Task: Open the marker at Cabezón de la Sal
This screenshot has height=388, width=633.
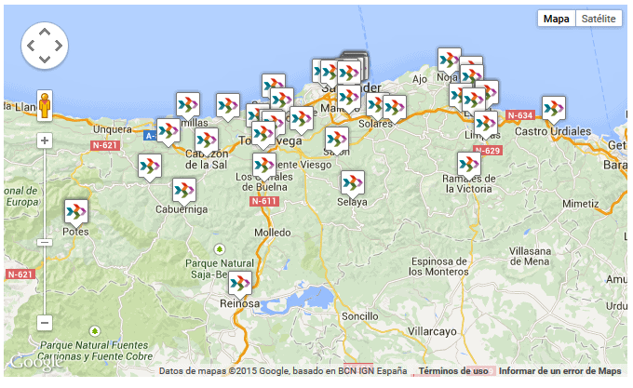Action: tap(207, 141)
